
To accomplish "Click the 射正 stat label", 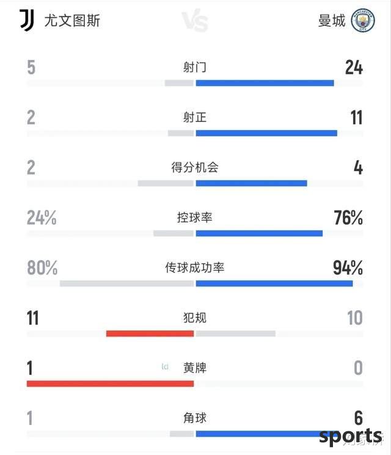I will (x=194, y=117).
